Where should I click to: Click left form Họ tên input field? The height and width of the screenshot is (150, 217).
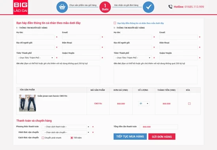click(35, 37)
